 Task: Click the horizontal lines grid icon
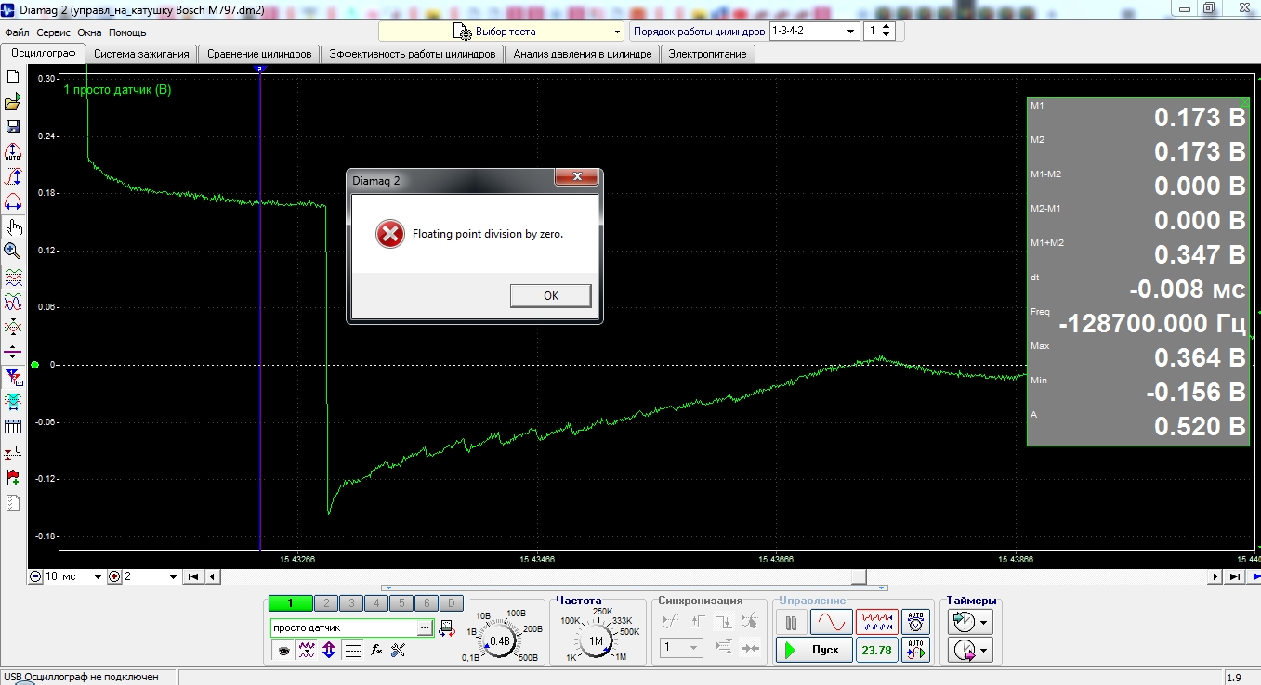353,651
